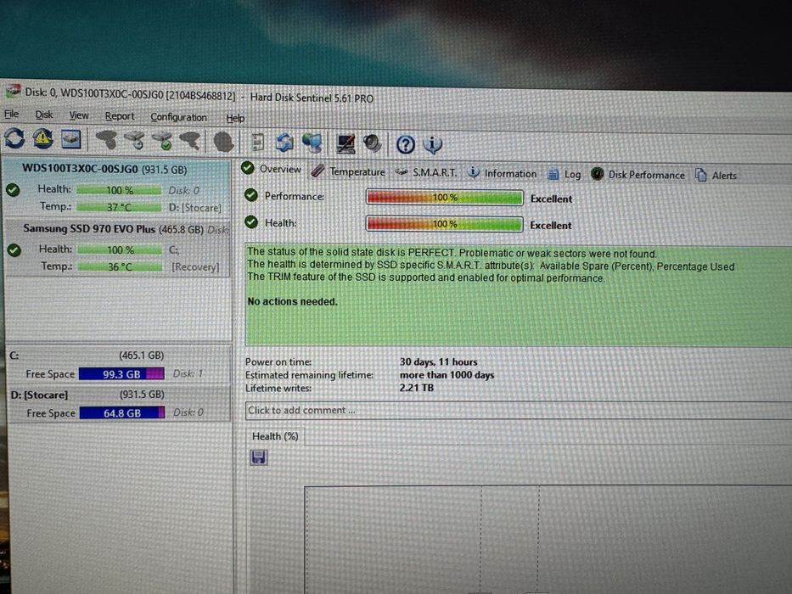Click the '30 days, 11 hours' power on value
Image resolution: width=792 pixels, height=594 pixels.
pyautogui.click(x=438, y=361)
